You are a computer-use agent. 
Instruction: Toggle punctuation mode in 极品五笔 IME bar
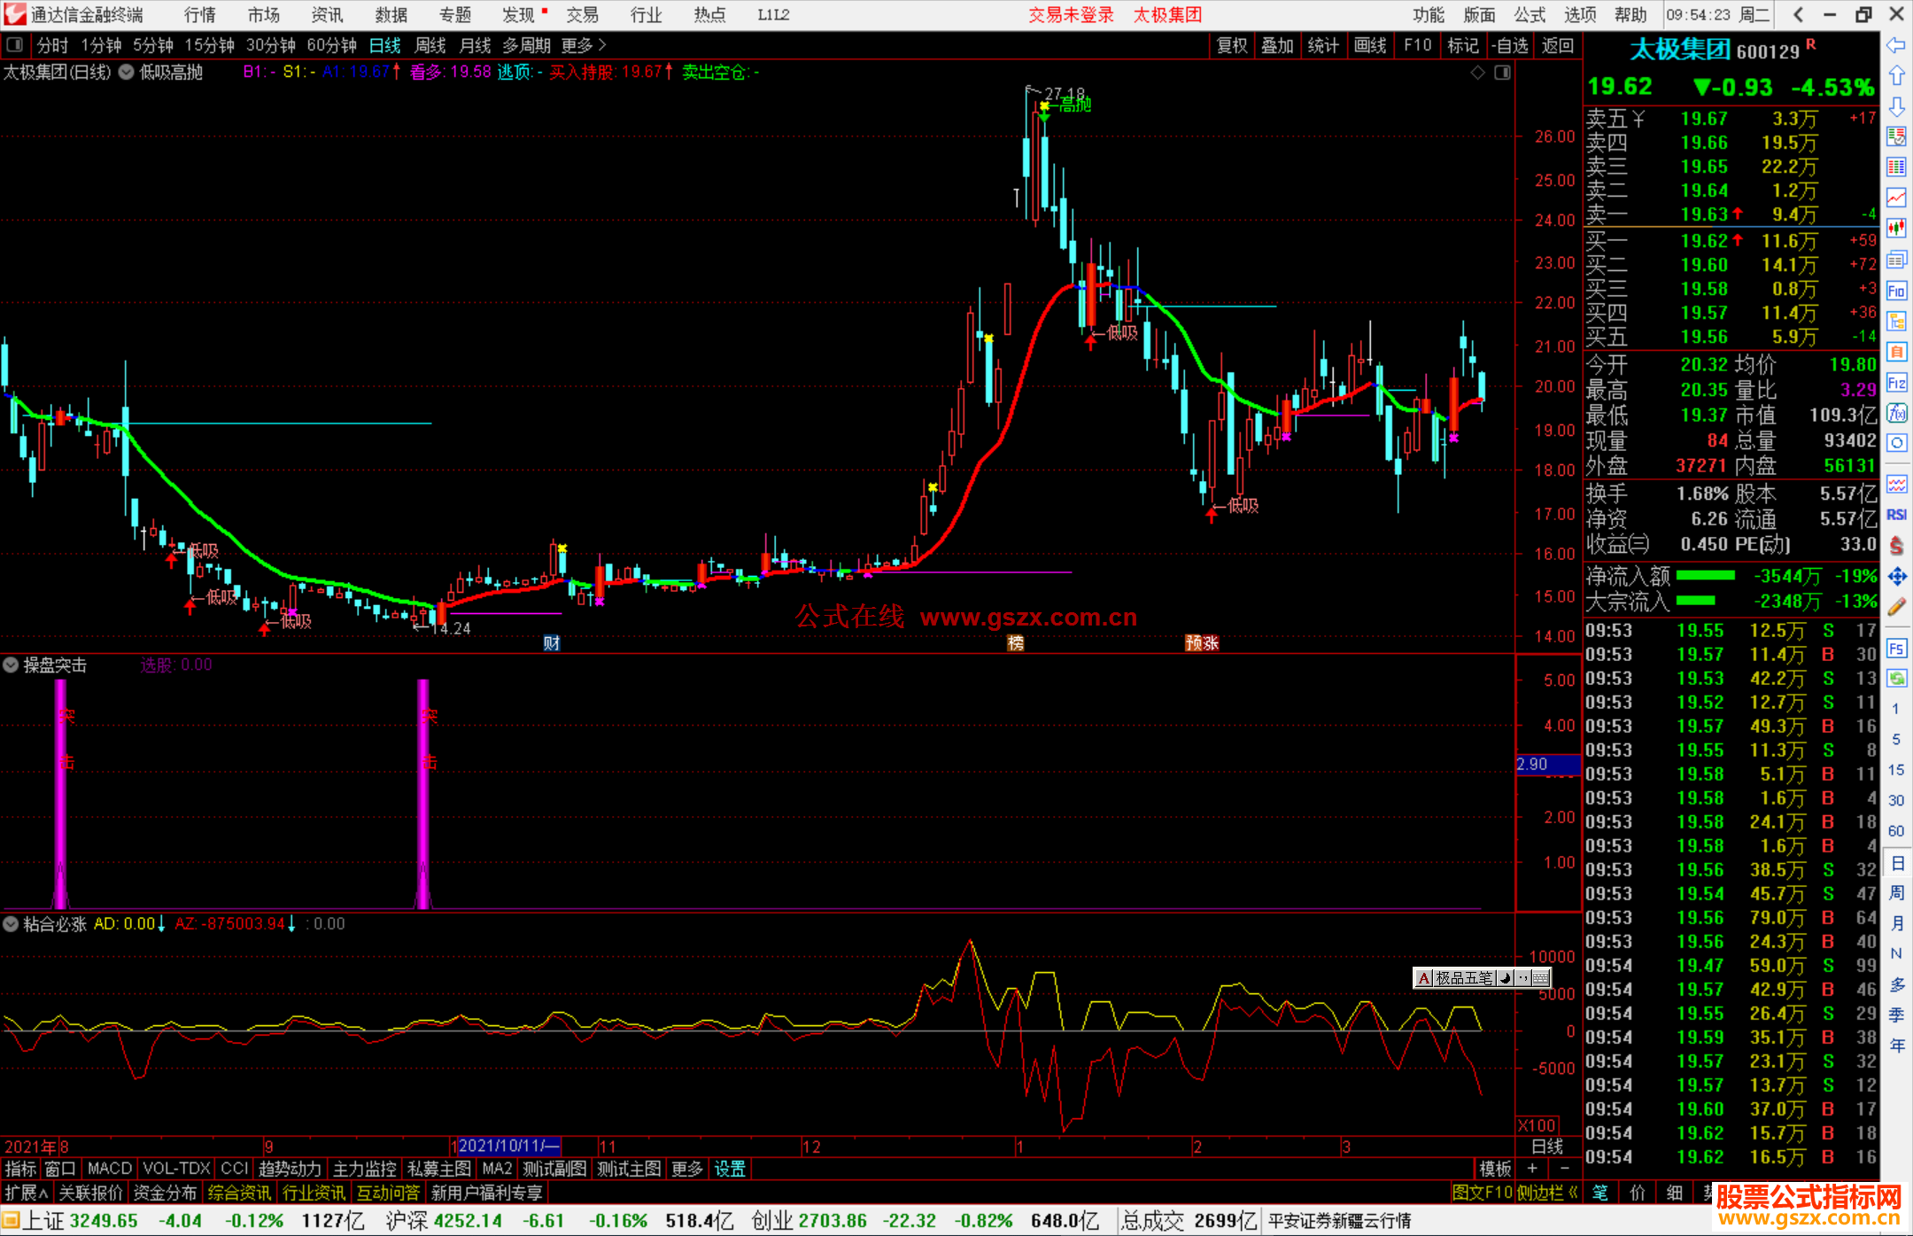click(x=1522, y=978)
